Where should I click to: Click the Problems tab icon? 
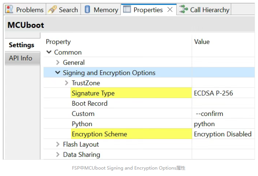9,9
